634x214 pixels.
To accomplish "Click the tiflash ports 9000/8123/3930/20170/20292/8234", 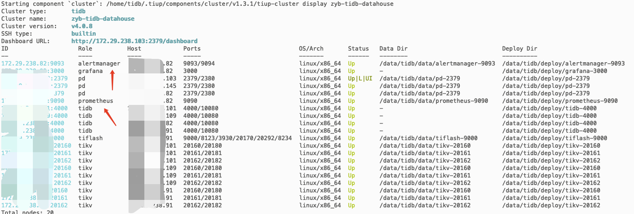I will point(238,138).
